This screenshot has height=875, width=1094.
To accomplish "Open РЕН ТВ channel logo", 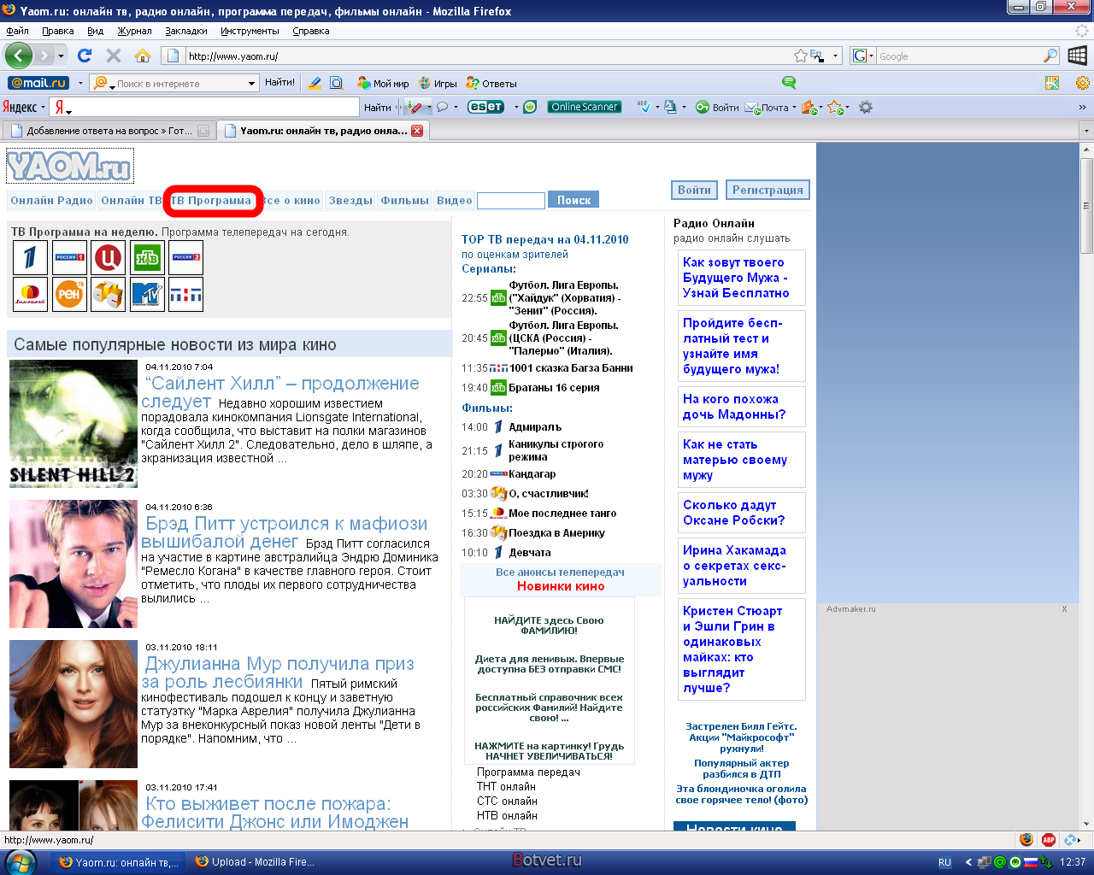I will pos(69,294).
